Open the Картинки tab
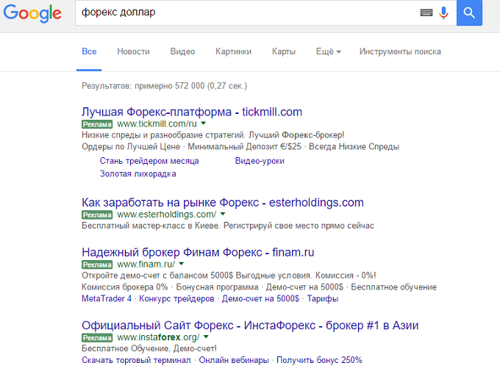Screen dimensions: 500x374 coord(233,51)
